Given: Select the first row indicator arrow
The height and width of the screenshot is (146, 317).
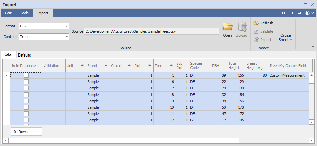Looking at the screenshot, I should [x=6, y=75].
